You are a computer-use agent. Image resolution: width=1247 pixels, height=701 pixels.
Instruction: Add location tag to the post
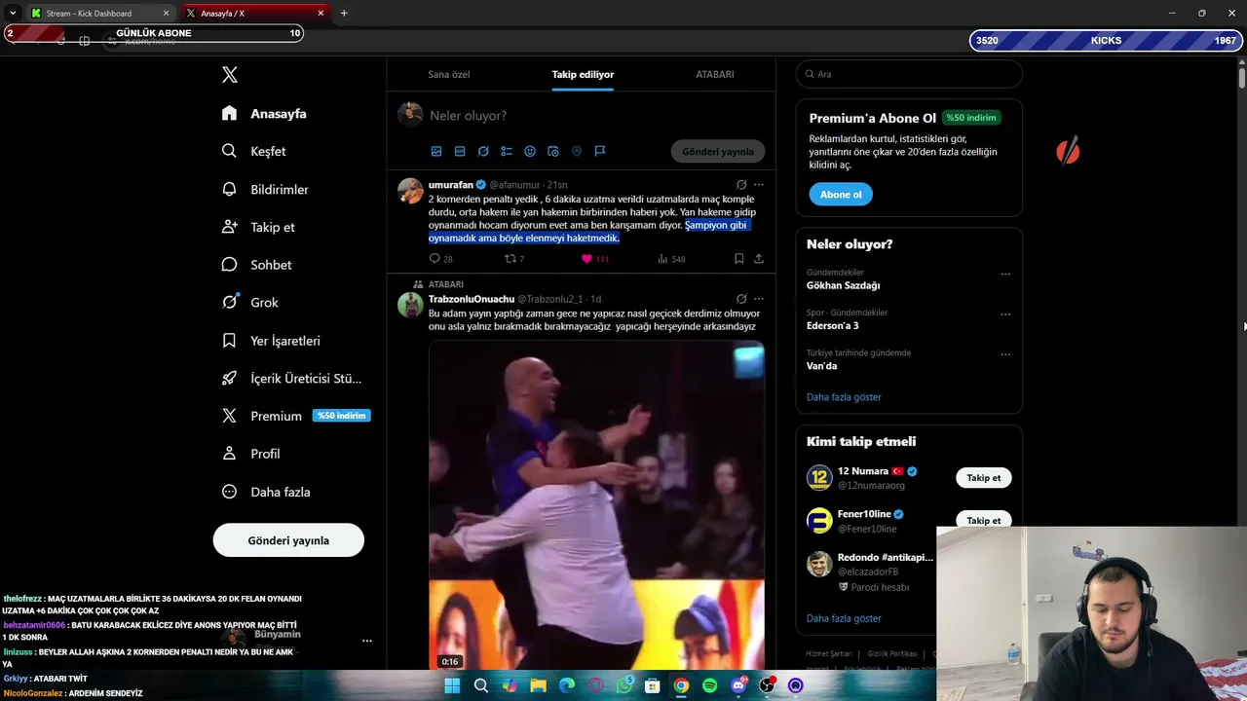pos(577,151)
